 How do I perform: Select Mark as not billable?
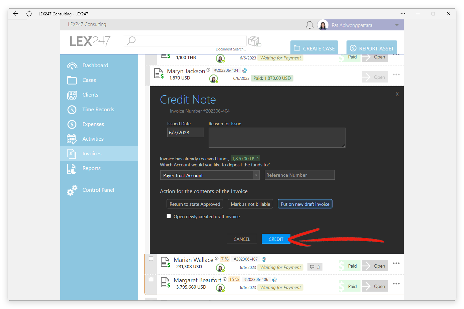250,204
